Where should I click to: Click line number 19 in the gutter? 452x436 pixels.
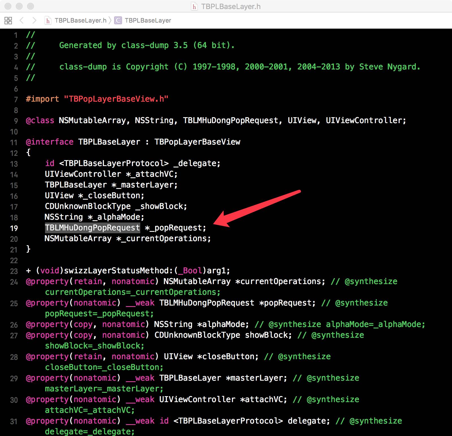pyautogui.click(x=14, y=228)
